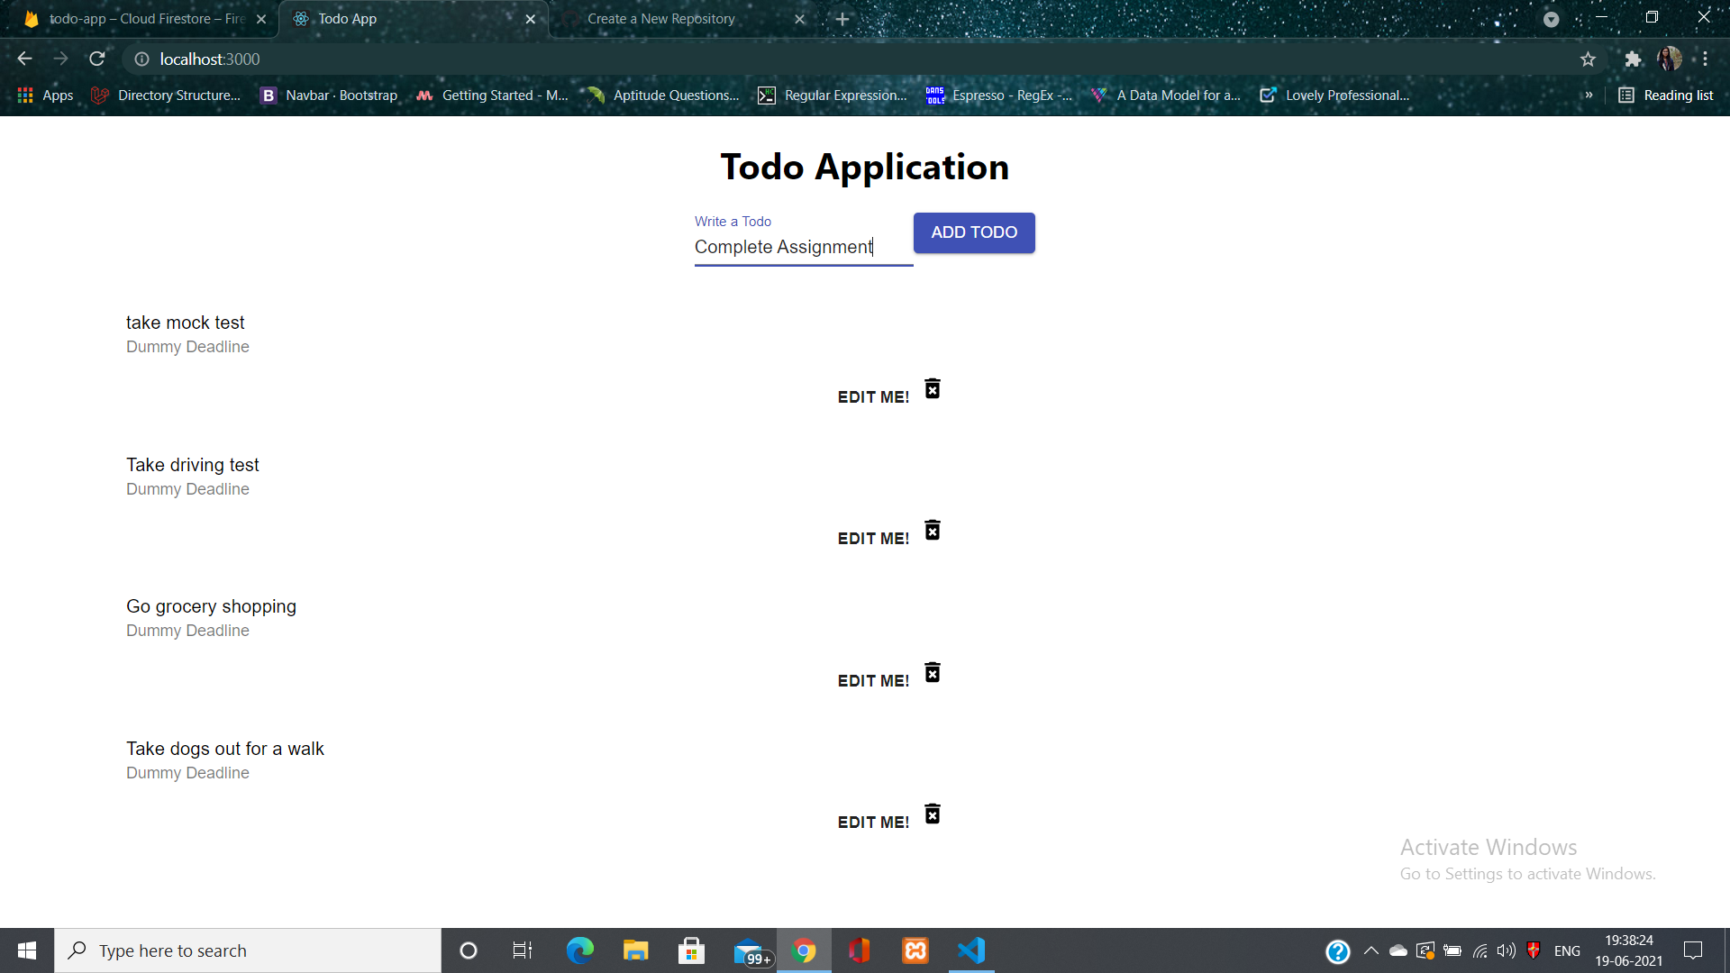The image size is (1730, 973).
Task: Open a new browser tab with plus icon
Action: click(842, 18)
